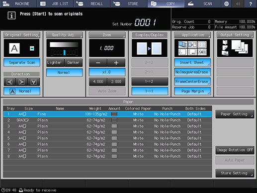257x193 pixels.
Task: Toggle NoImageAreaErase
Action: 192,72
